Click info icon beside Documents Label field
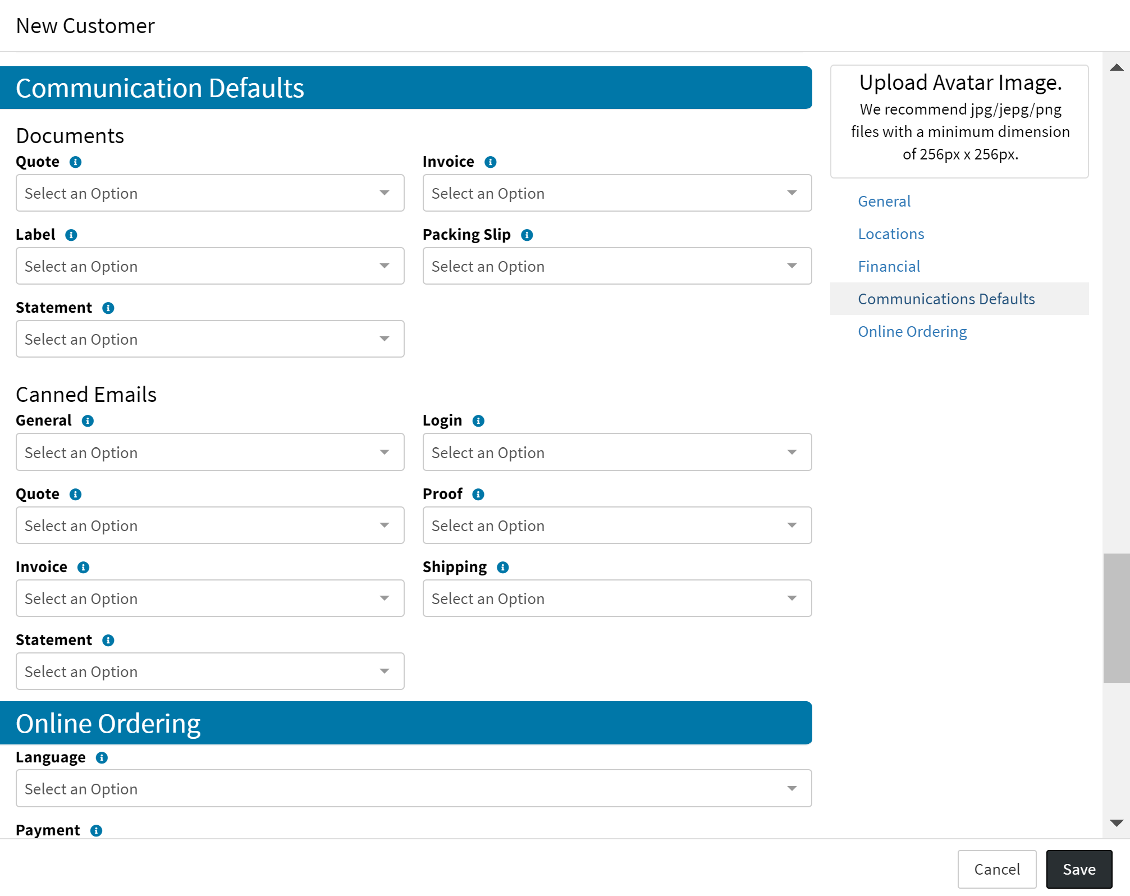Image resolution: width=1130 pixels, height=896 pixels. [71, 235]
